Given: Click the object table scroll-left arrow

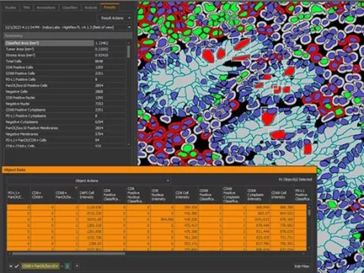Looking at the screenshot, I should tap(10, 254).
